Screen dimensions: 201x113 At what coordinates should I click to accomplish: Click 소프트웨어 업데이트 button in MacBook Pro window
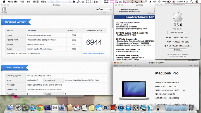181,104
